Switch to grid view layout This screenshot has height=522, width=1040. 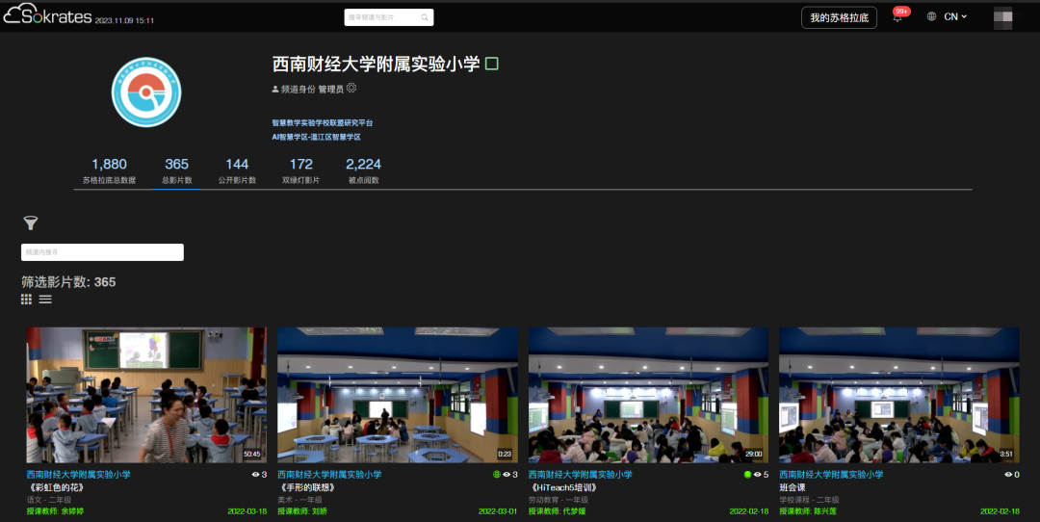pyautogui.click(x=27, y=300)
